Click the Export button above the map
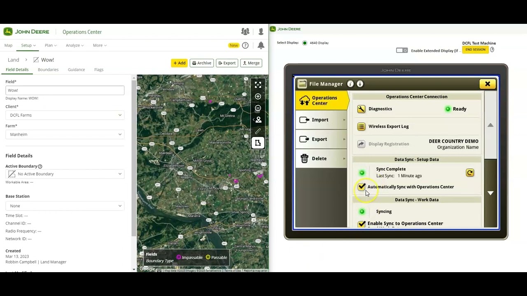The image size is (527, 296). (x=227, y=63)
